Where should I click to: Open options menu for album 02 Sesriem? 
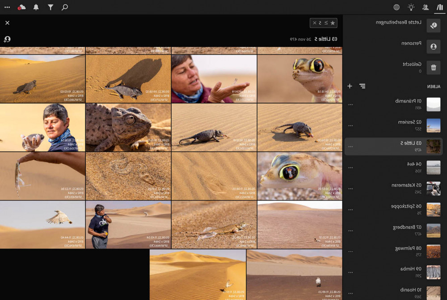point(350,125)
